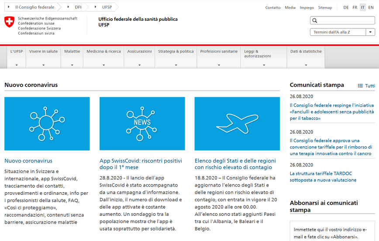
Task: Open the Impiego link
Action: pos(307,7)
